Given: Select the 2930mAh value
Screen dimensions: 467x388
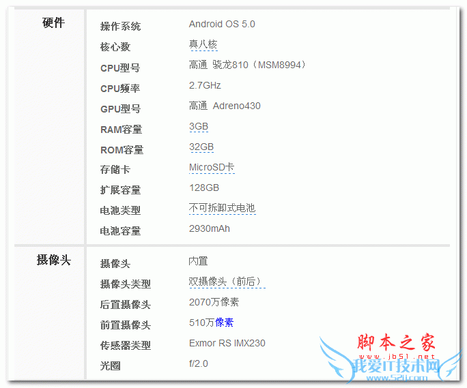Looking at the screenshot, I should click(210, 228).
